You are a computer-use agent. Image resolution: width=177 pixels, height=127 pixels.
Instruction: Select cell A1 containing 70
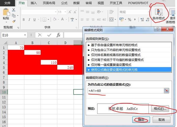[x=16, y=48]
